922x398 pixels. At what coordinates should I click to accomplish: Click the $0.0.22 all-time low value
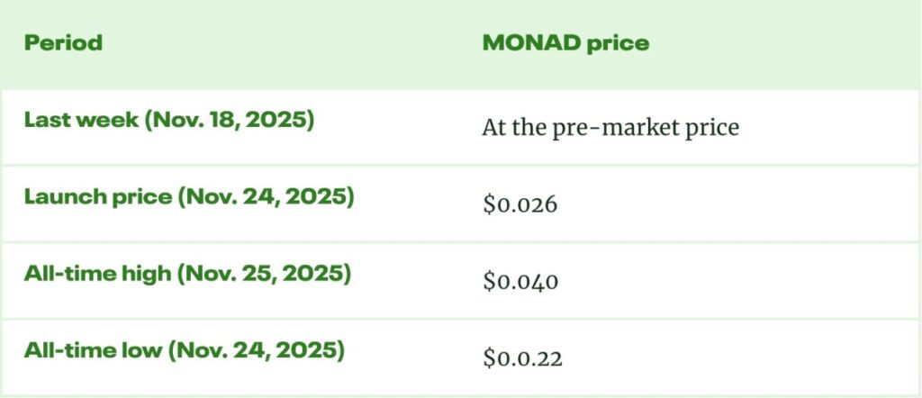tap(522, 357)
